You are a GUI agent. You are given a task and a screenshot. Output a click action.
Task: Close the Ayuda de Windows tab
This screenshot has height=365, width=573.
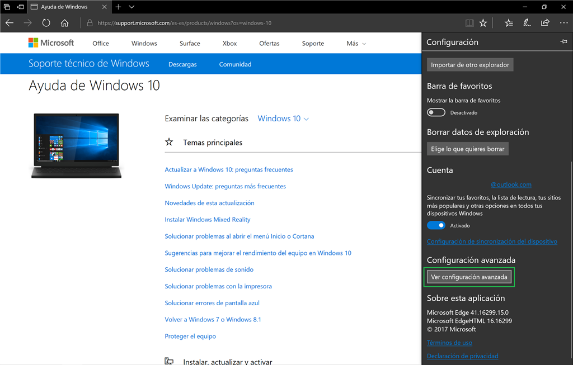click(x=104, y=7)
